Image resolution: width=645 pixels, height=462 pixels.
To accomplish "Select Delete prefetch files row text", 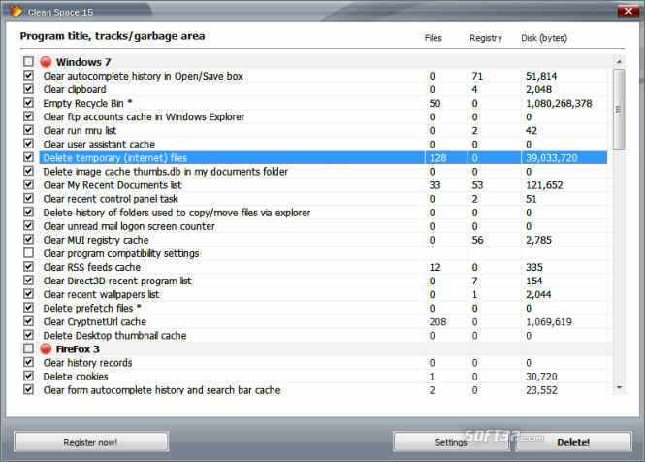I will coord(92,308).
